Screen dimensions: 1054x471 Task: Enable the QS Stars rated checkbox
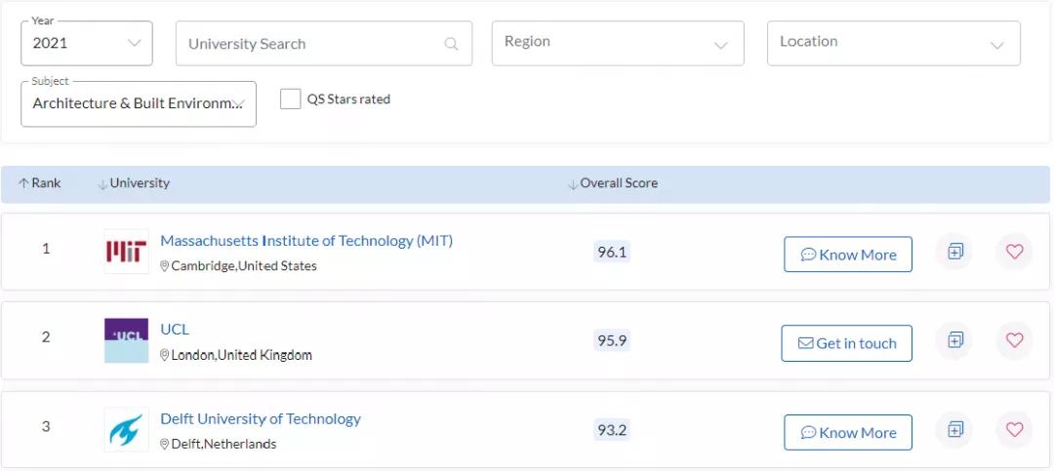pyautogui.click(x=291, y=98)
